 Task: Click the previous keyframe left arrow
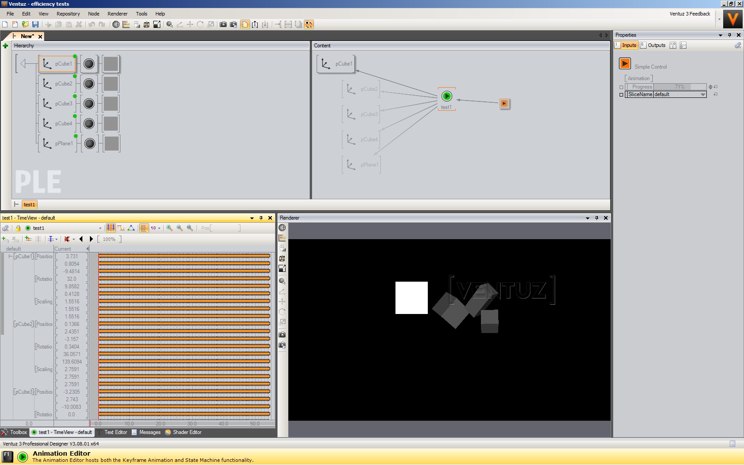81,239
